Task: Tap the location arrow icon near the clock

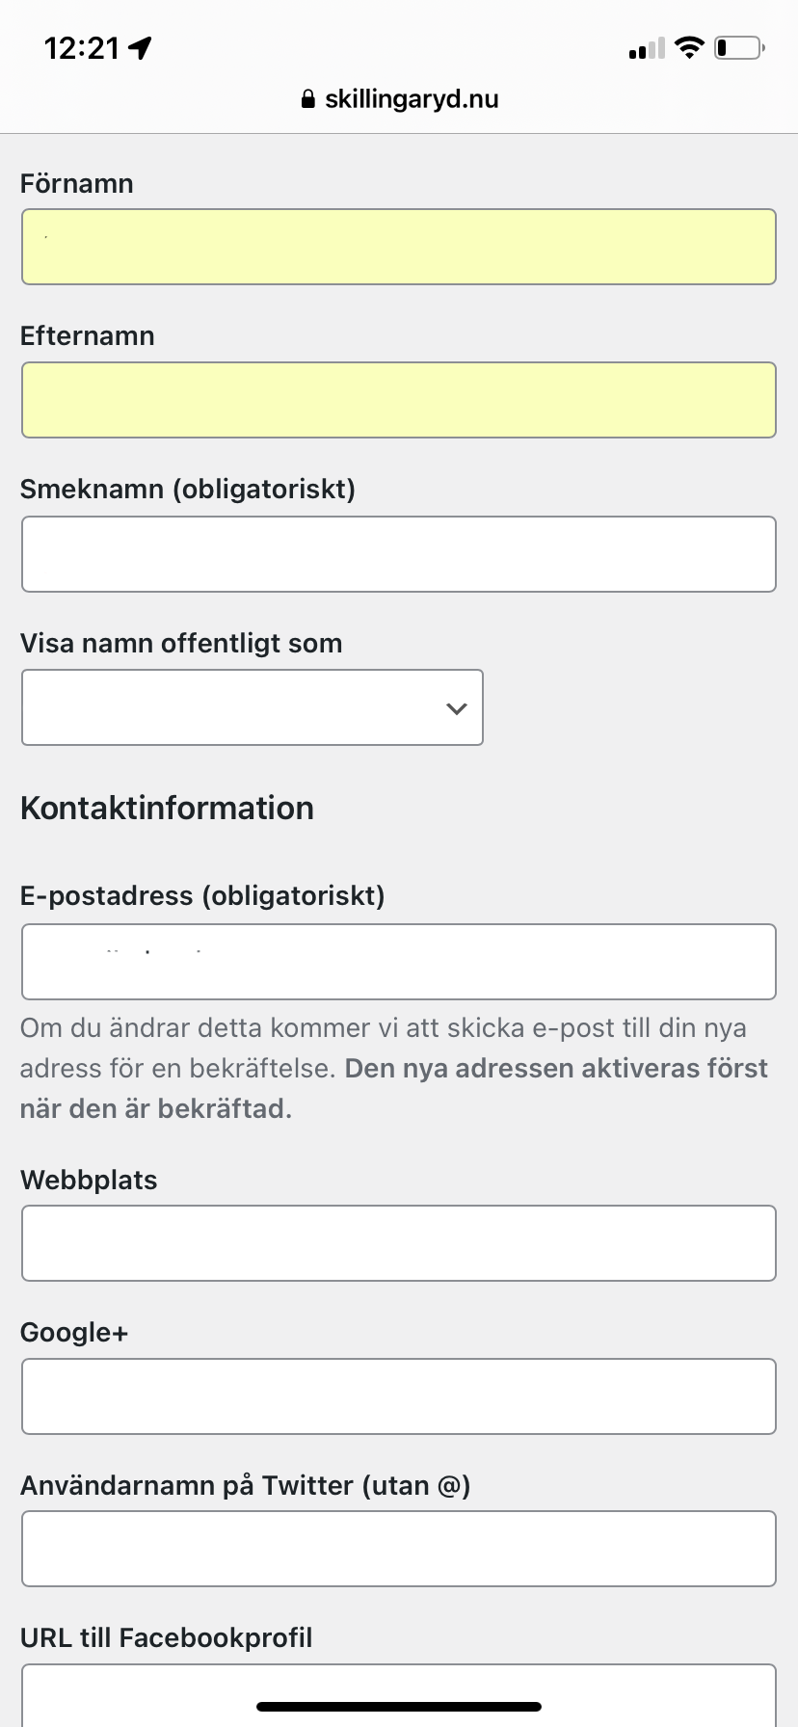Action: [x=141, y=48]
